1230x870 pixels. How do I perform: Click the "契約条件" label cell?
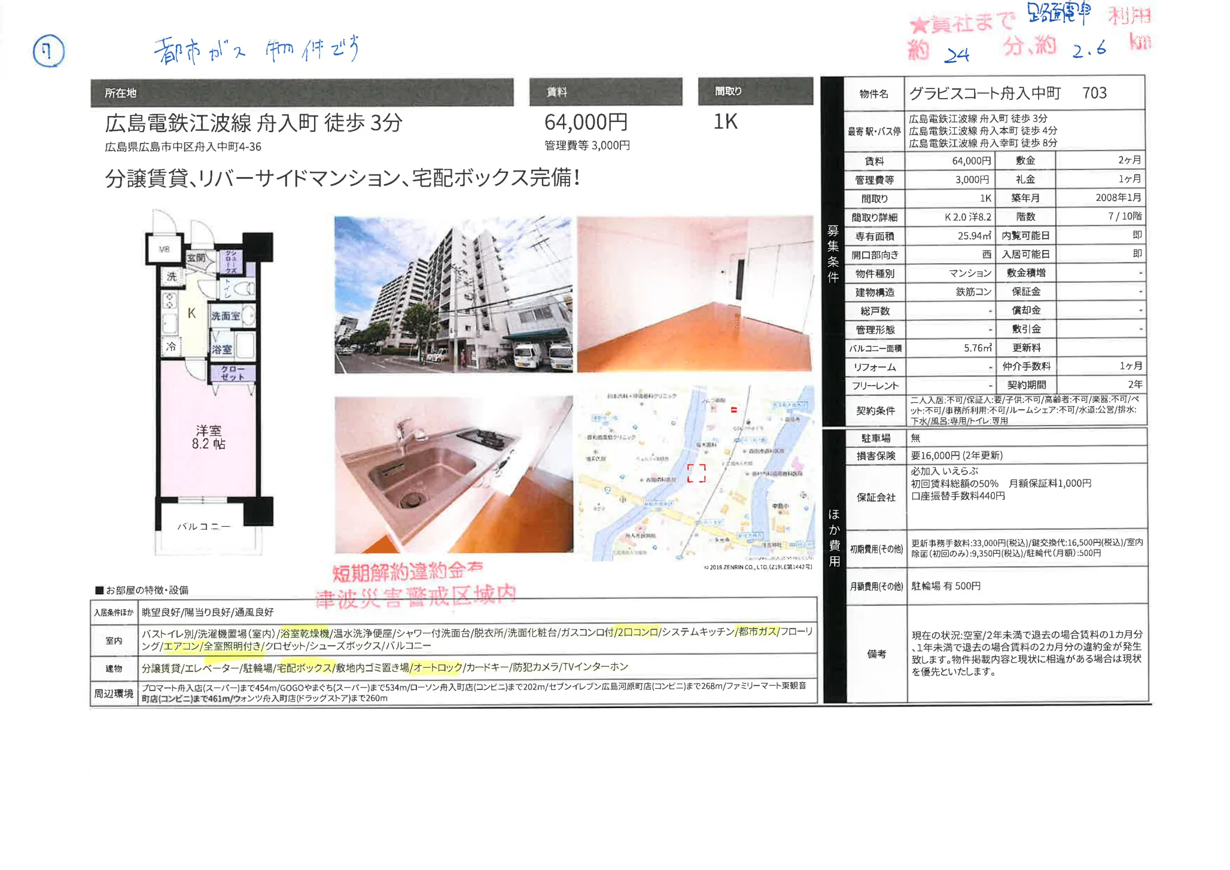click(x=875, y=411)
